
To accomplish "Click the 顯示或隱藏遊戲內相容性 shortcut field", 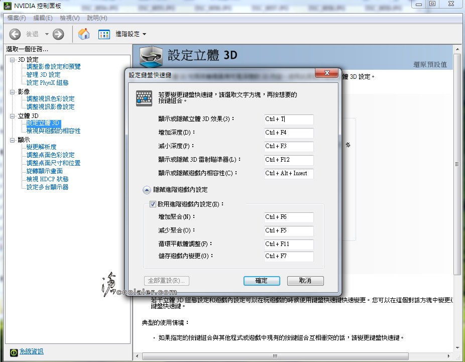I will click(x=289, y=173).
